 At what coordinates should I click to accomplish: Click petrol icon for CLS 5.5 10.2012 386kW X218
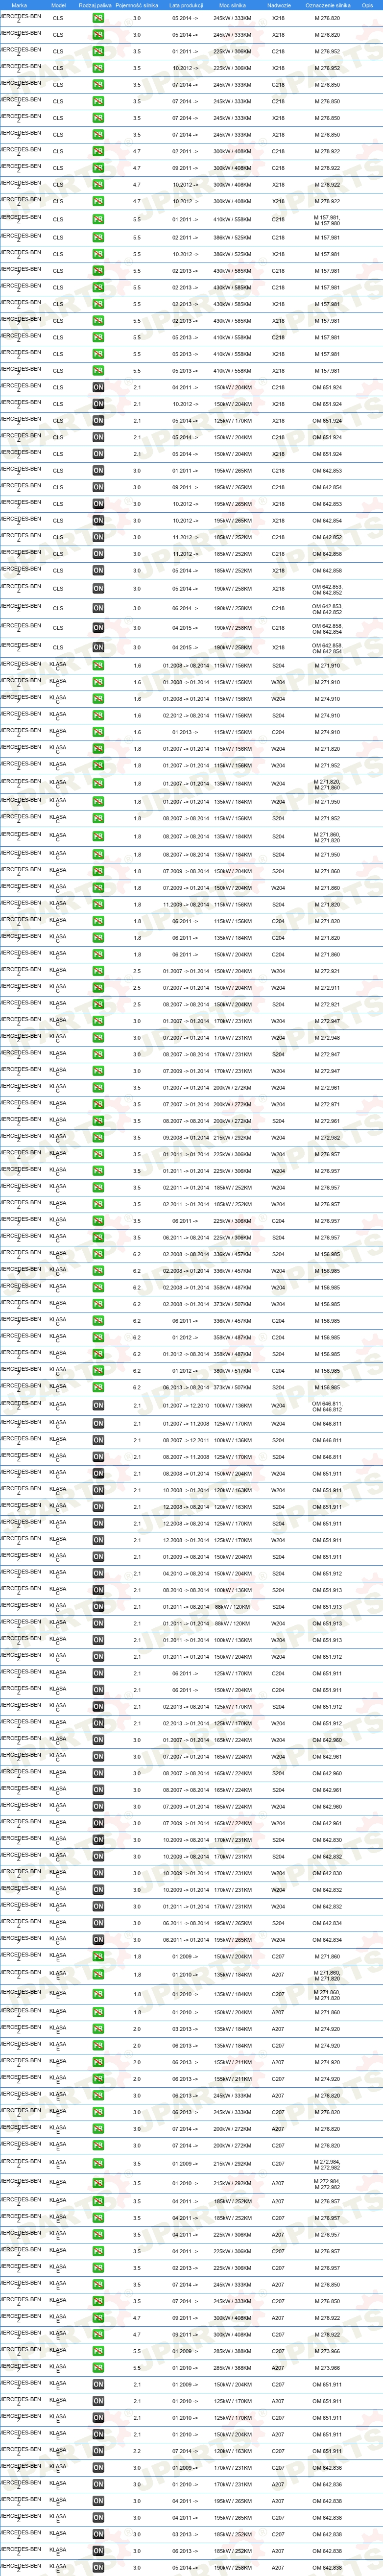pos(98,254)
